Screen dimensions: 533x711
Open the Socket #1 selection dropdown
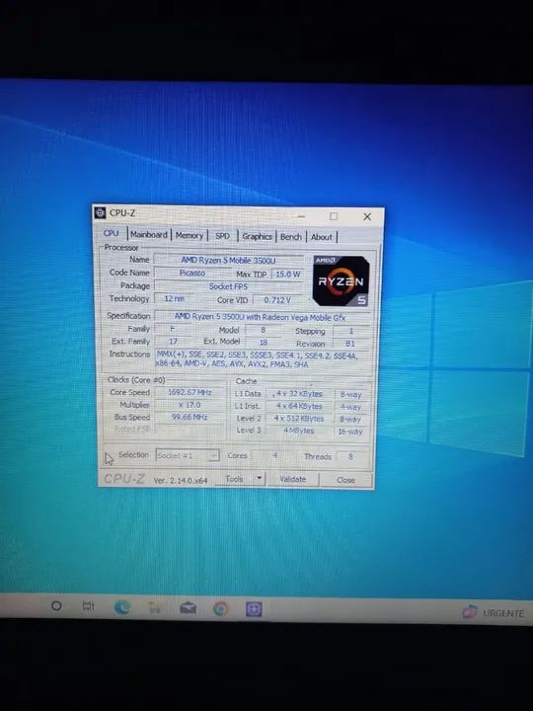point(188,455)
